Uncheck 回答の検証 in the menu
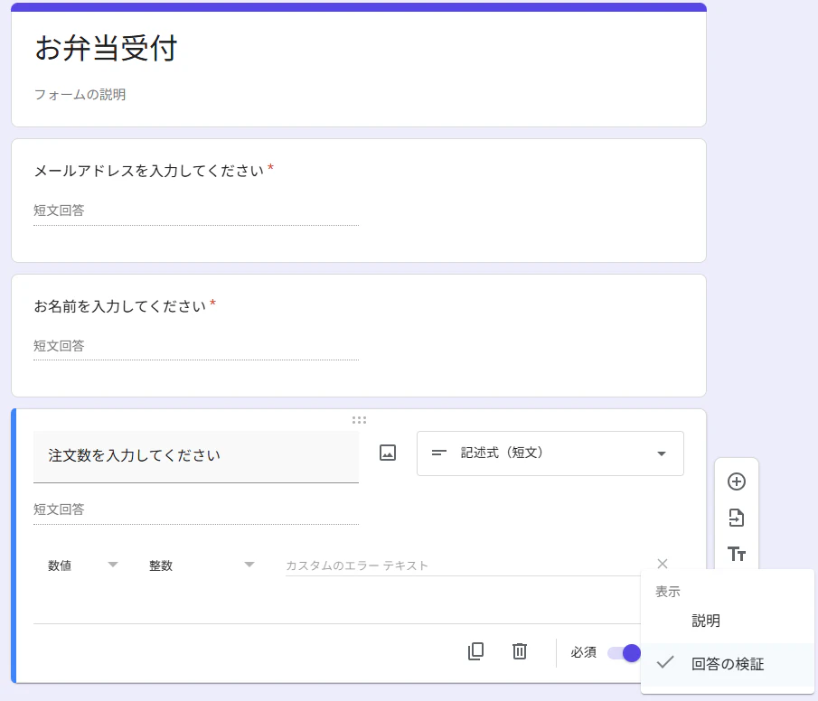Image resolution: width=818 pixels, height=701 pixels. [x=728, y=664]
